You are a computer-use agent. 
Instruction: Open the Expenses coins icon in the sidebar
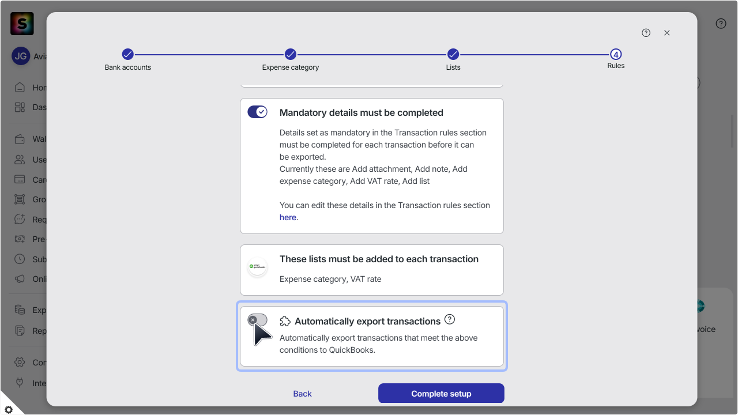tap(20, 310)
